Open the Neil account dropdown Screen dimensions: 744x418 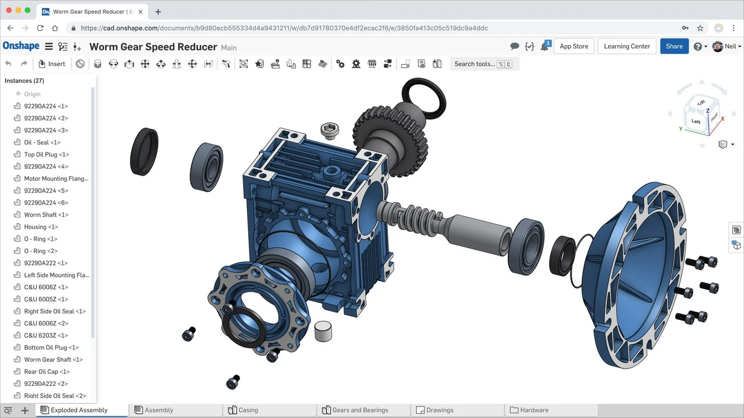point(727,46)
